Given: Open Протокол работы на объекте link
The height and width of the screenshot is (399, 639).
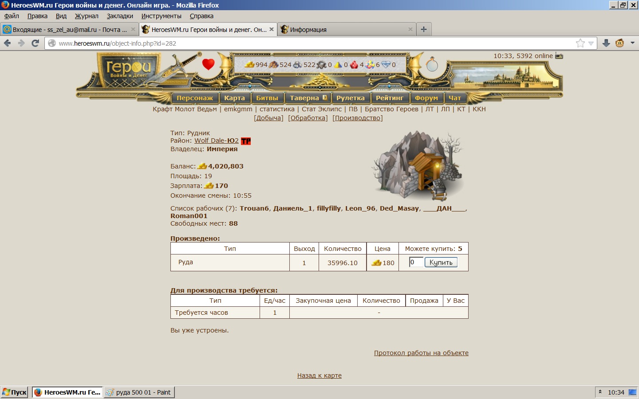Looking at the screenshot, I should [421, 353].
